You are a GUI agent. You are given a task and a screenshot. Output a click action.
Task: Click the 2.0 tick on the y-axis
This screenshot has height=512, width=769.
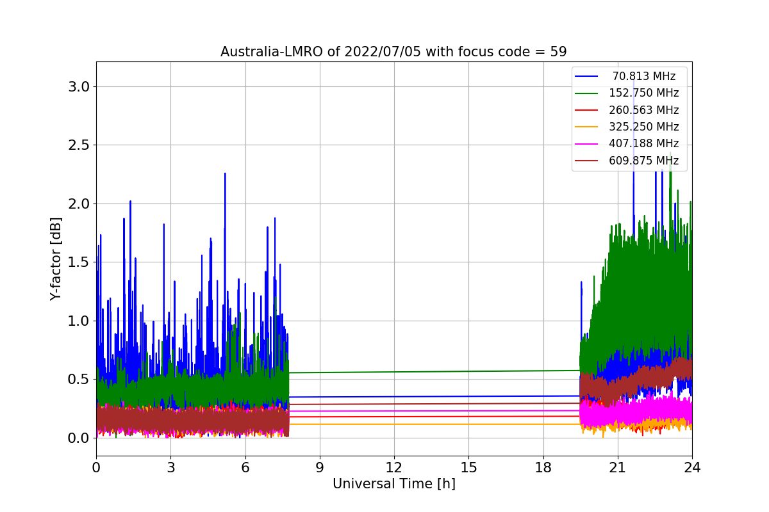tap(79, 204)
